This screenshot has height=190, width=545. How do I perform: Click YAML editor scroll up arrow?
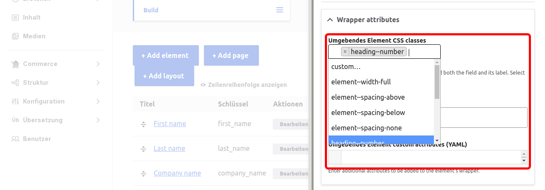point(524,153)
